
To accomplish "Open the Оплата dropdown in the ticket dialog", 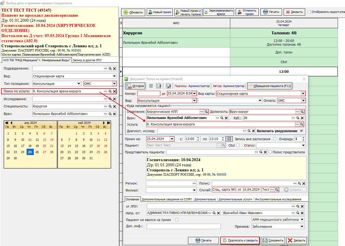I will tap(303, 101).
